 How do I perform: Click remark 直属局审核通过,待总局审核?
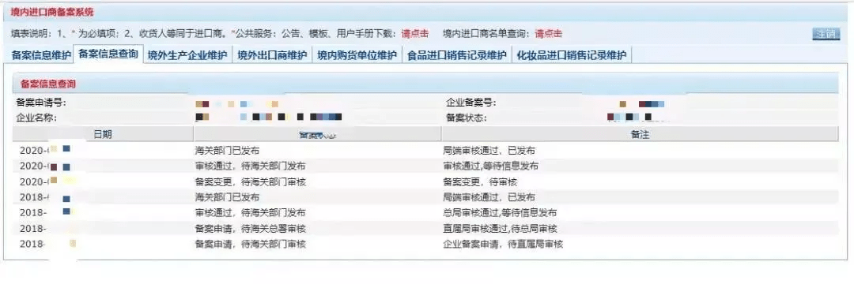point(500,229)
